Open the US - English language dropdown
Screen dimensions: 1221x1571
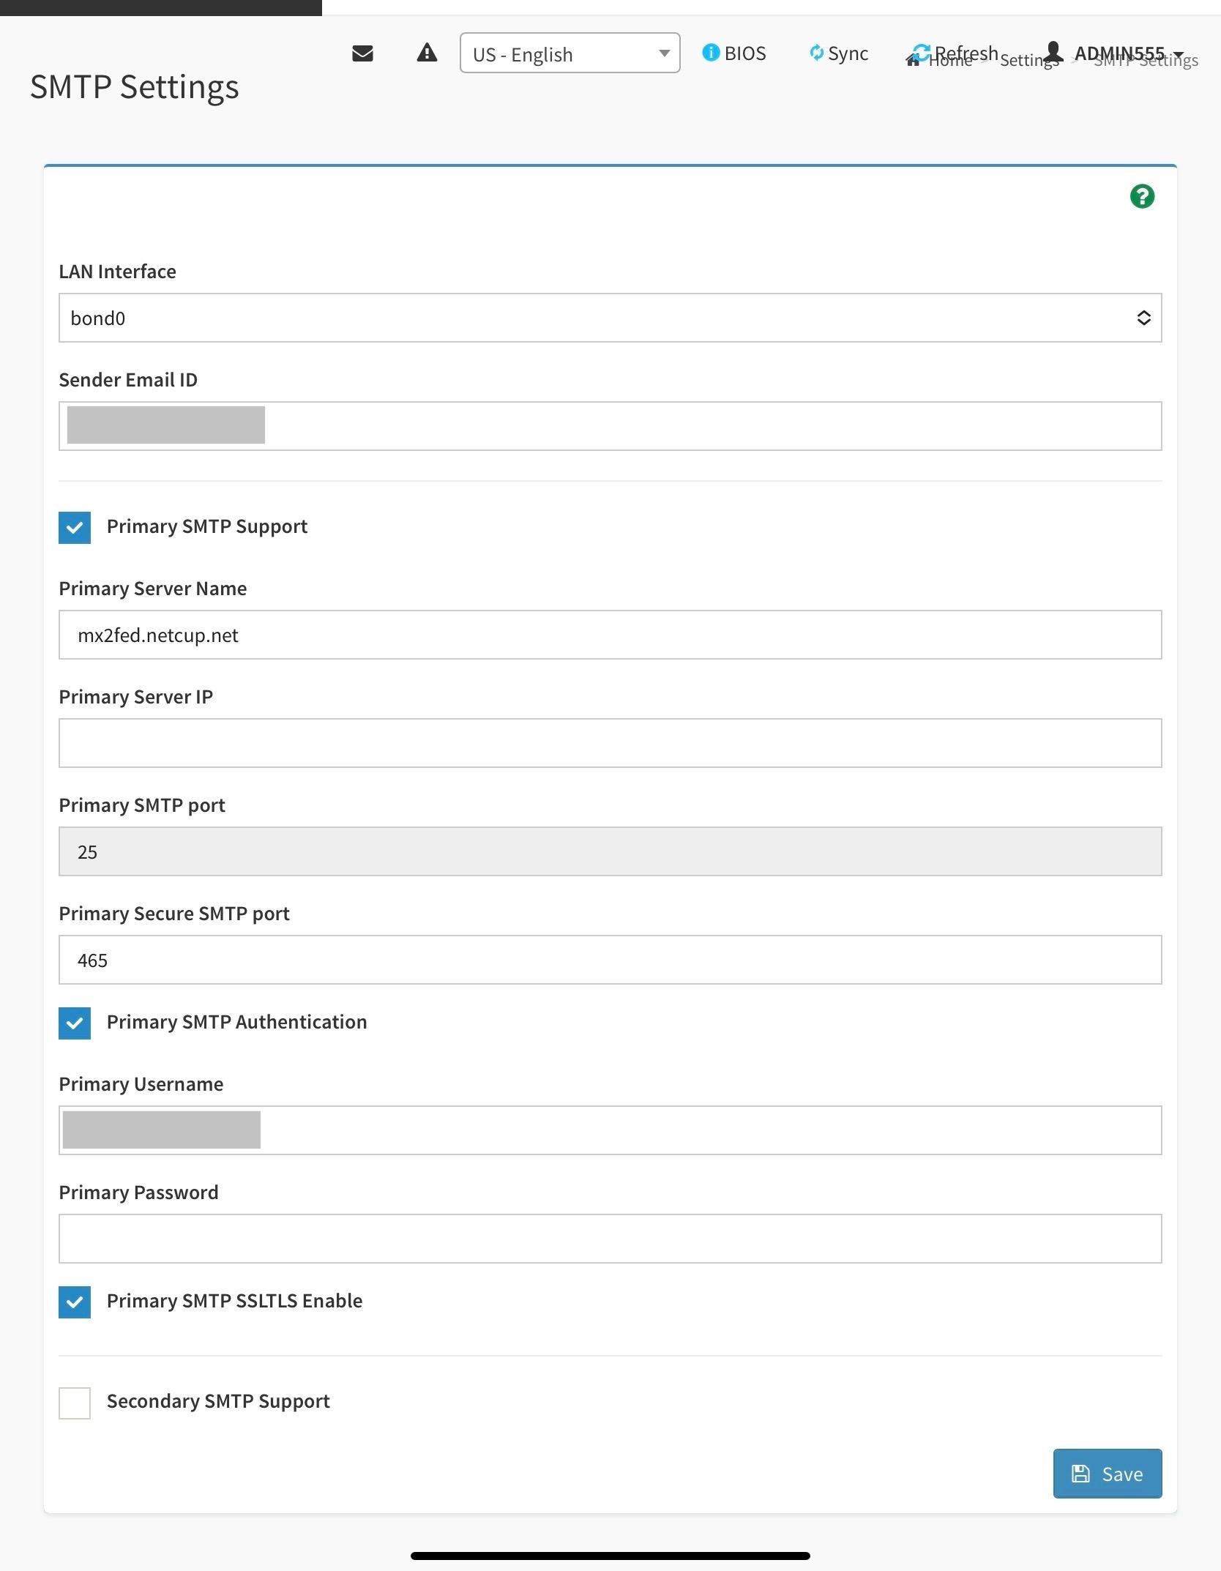(x=570, y=53)
